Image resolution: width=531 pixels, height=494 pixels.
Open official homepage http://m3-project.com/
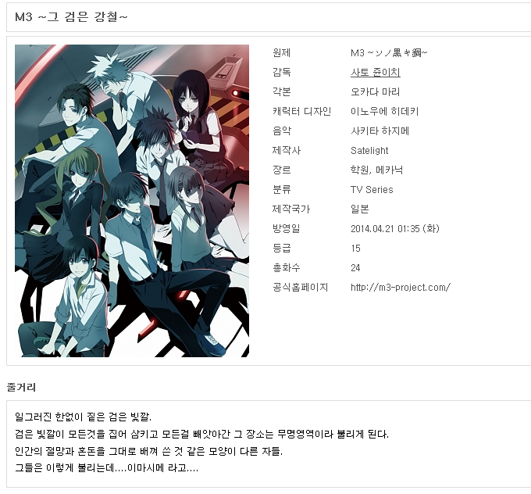pyautogui.click(x=401, y=287)
